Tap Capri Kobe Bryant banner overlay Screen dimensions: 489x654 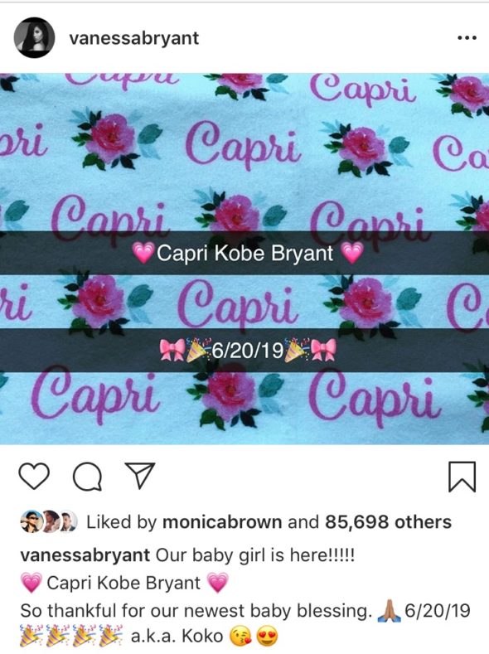click(244, 253)
